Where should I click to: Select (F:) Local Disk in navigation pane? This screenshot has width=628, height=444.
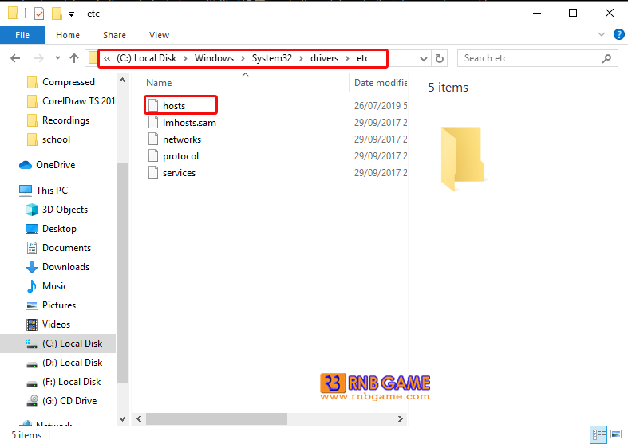[71, 383]
